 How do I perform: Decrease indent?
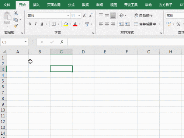122,24
